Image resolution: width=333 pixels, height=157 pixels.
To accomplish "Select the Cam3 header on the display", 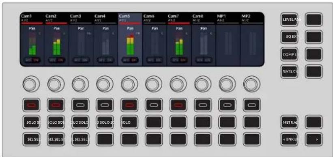I will (x=81, y=19).
